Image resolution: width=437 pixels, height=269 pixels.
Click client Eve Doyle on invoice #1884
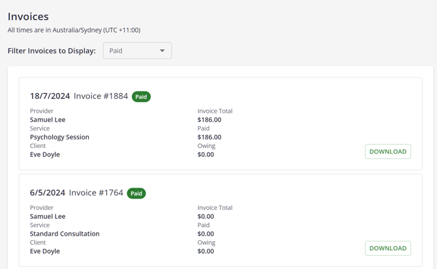coord(45,155)
